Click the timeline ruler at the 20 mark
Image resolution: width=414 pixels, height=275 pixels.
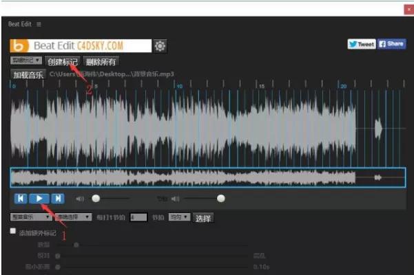coord(343,86)
